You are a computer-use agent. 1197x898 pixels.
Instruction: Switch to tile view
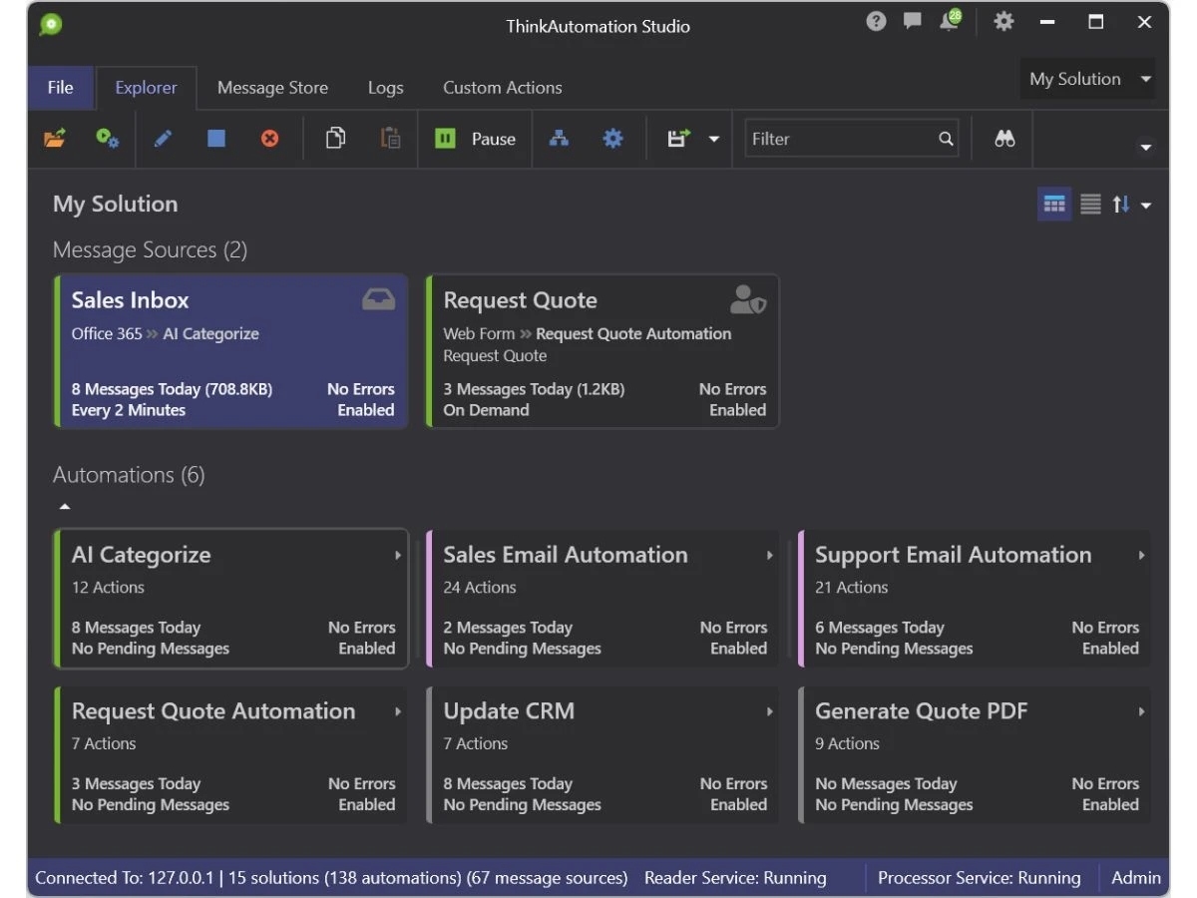point(1054,205)
